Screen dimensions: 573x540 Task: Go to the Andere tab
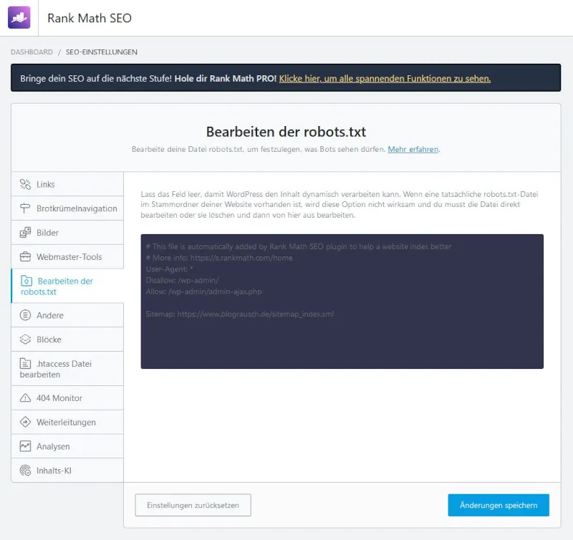click(67, 315)
